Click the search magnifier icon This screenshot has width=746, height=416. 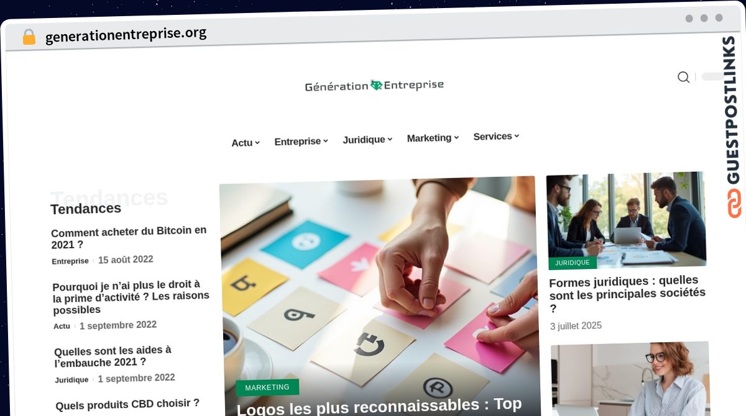point(683,77)
